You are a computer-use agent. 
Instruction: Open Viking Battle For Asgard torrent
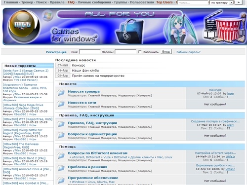[22, 132]
